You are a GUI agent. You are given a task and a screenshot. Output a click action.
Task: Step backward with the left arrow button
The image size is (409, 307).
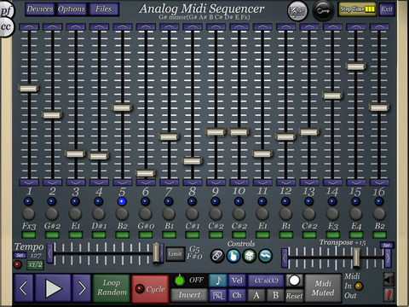(x=23, y=288)
